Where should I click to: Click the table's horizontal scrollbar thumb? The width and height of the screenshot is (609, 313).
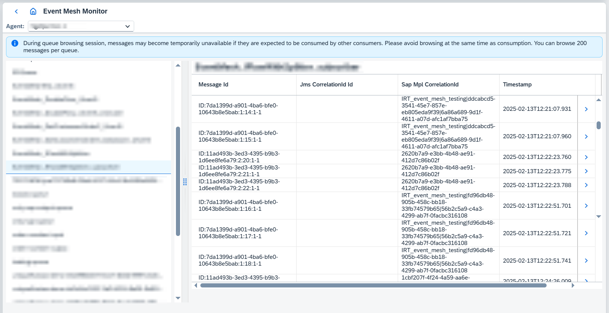(373, 286)
